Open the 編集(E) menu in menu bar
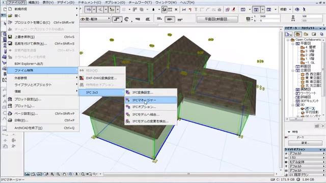This screenshot has height=183, width=326. coord(34,3)
